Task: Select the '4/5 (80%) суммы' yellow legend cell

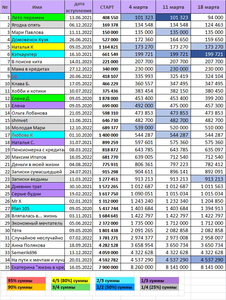Action: pos(71,281)
